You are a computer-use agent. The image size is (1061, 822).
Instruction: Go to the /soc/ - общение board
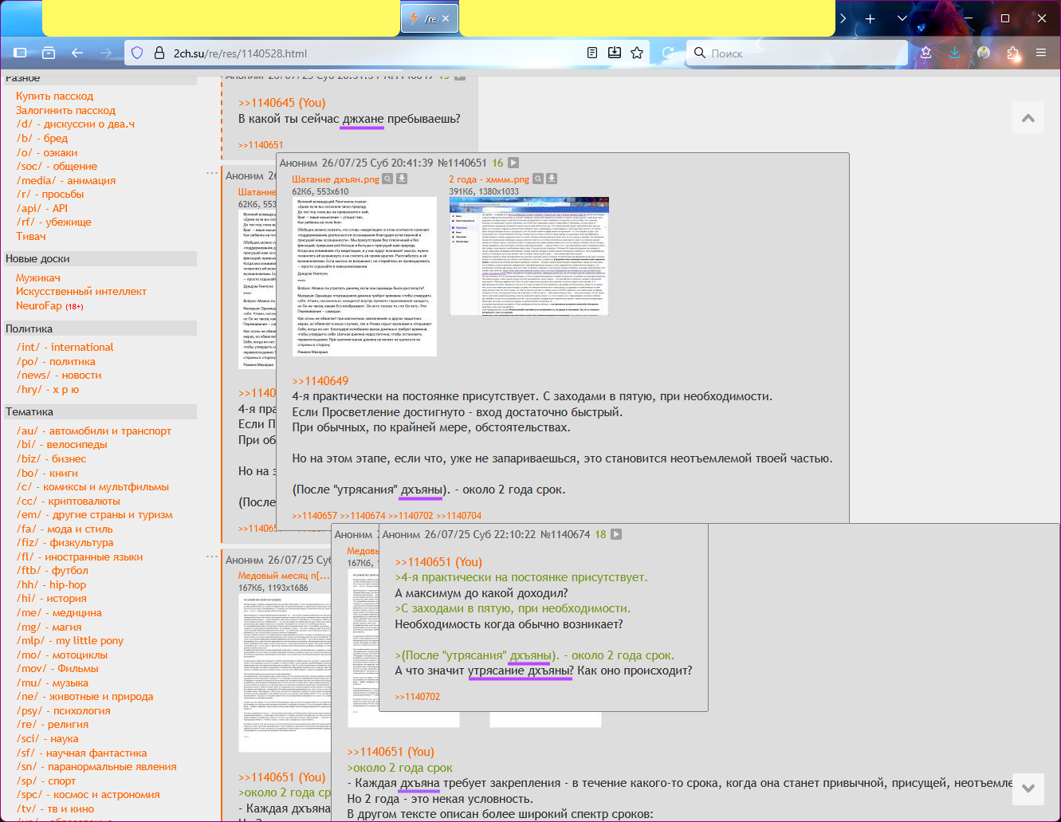(x=57, y=167)
